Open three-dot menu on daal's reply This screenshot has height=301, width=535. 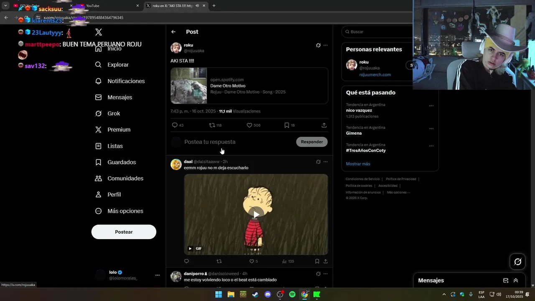coord(326,162)
